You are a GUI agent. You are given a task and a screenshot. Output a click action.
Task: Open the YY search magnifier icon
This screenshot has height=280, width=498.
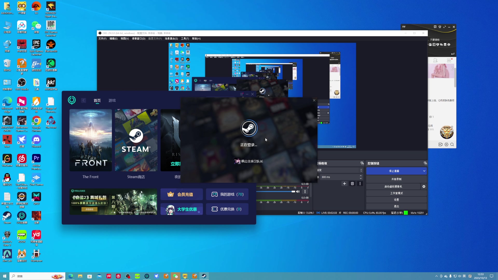(x=452, y=144)
